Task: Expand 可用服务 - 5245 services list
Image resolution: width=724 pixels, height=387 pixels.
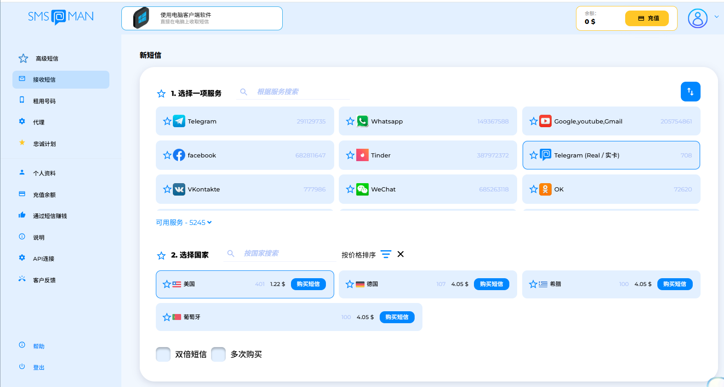Action: click(x=184, y=223)
